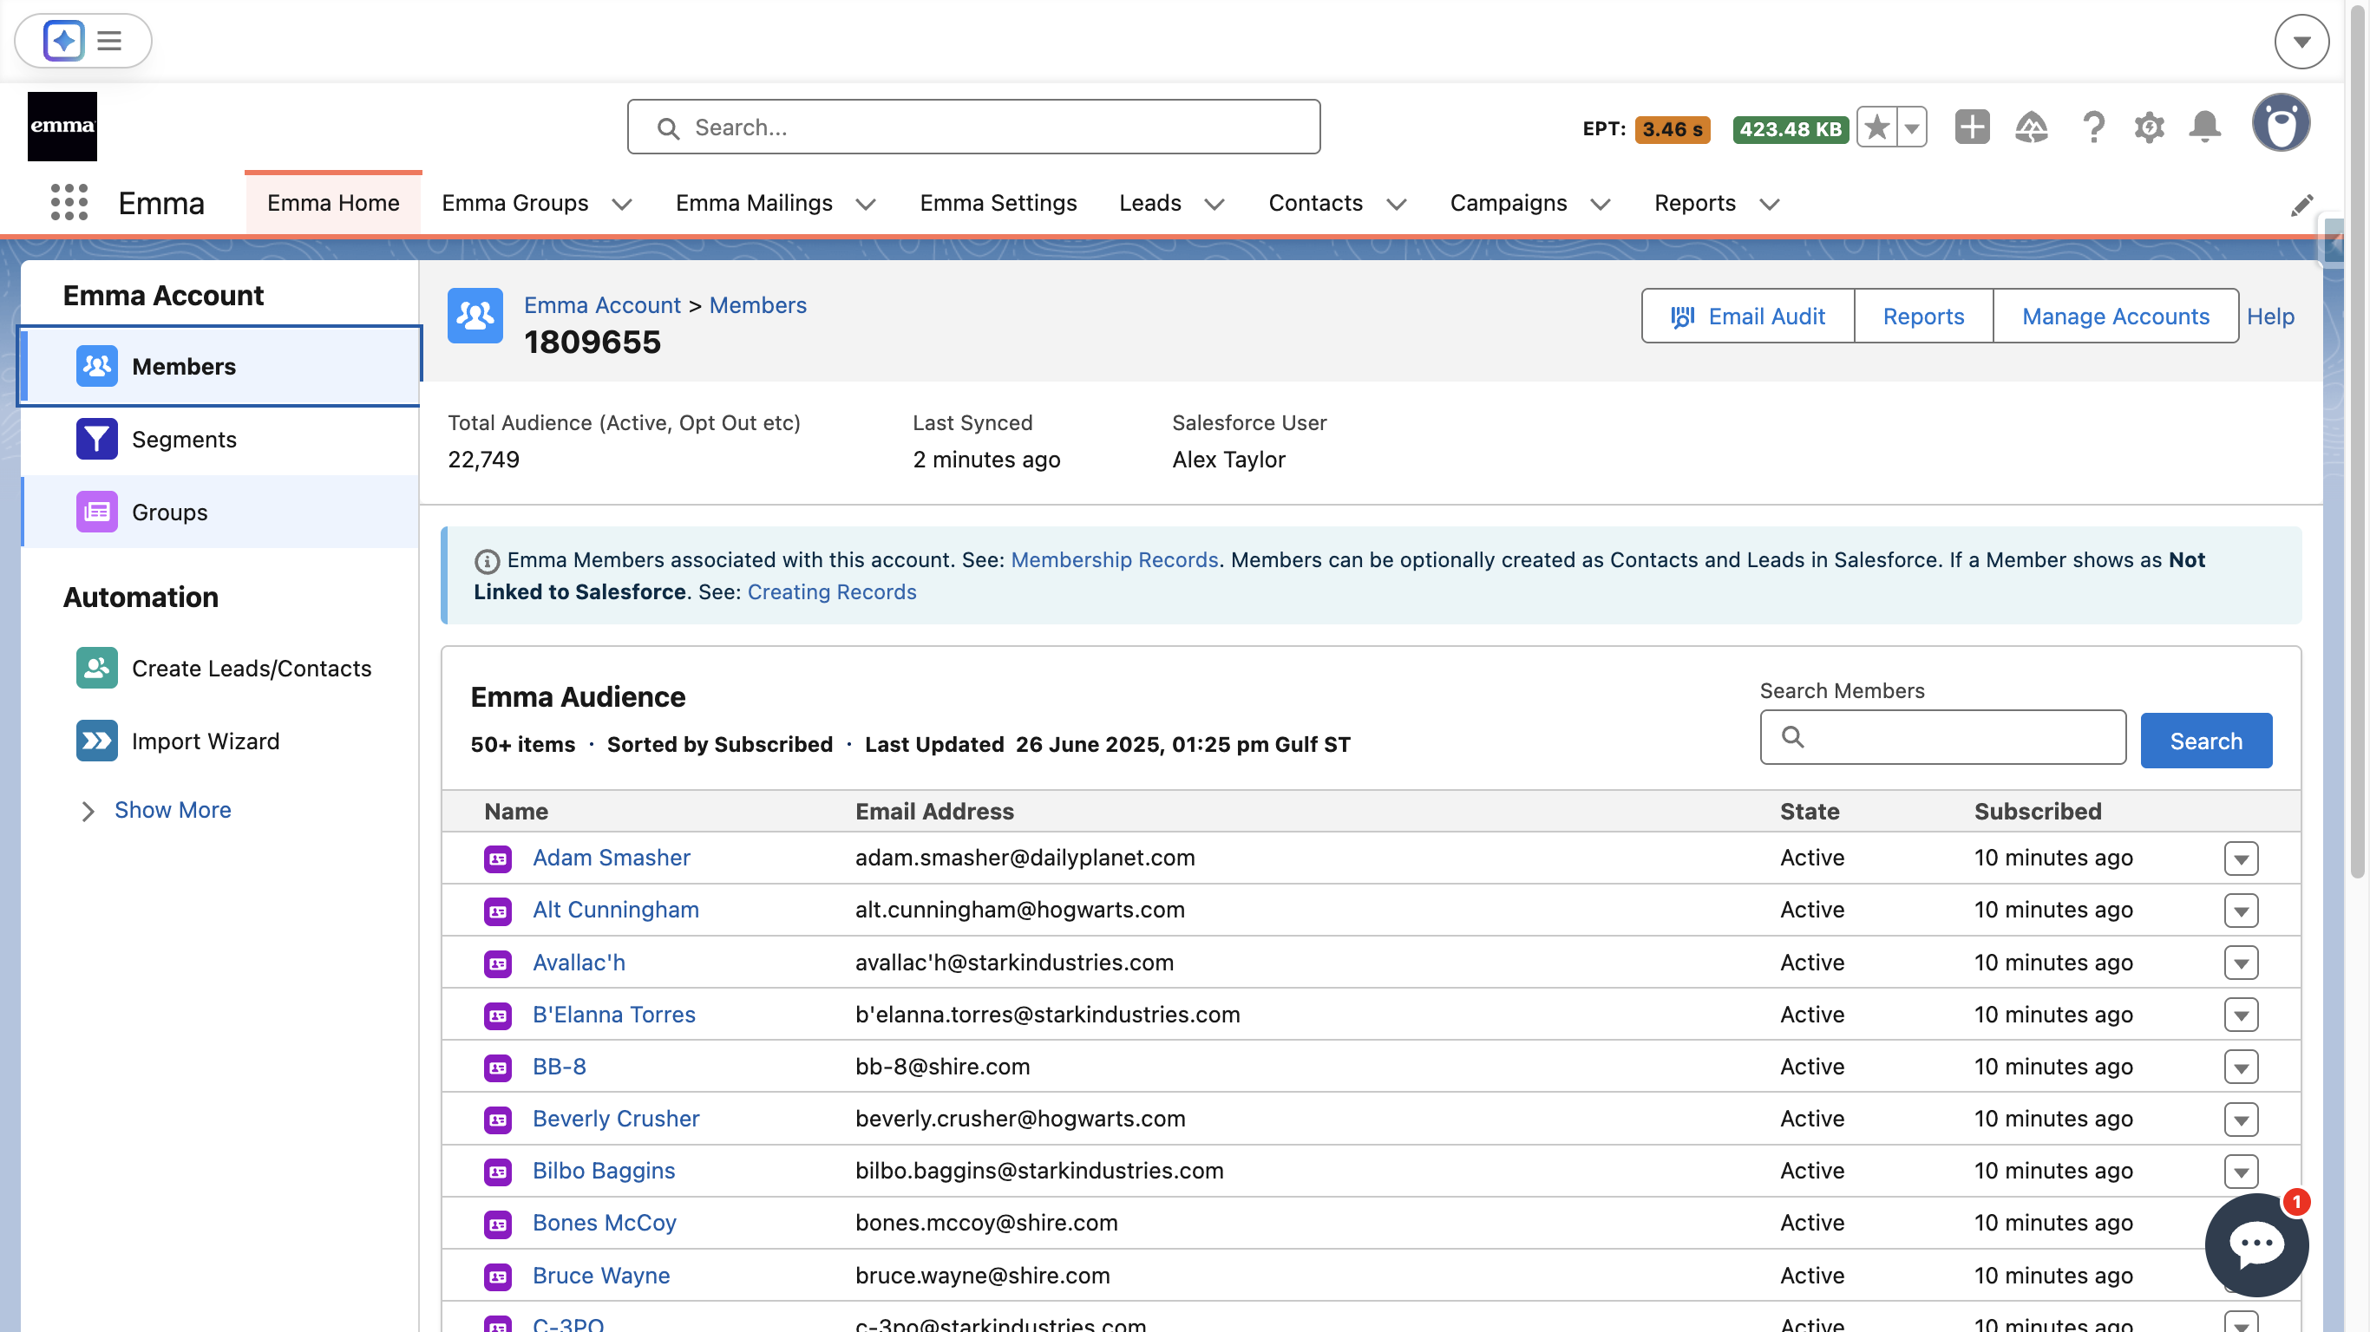The width and height of the screenshot is (2370, 1332).
Task: Click the Emma logo in the header
Action: click(x=62, y=126)
